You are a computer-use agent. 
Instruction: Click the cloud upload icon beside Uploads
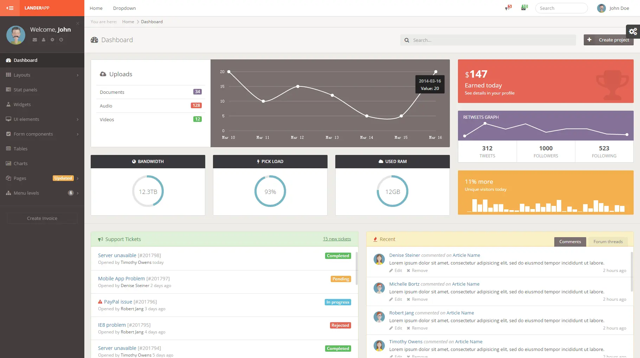103,74
